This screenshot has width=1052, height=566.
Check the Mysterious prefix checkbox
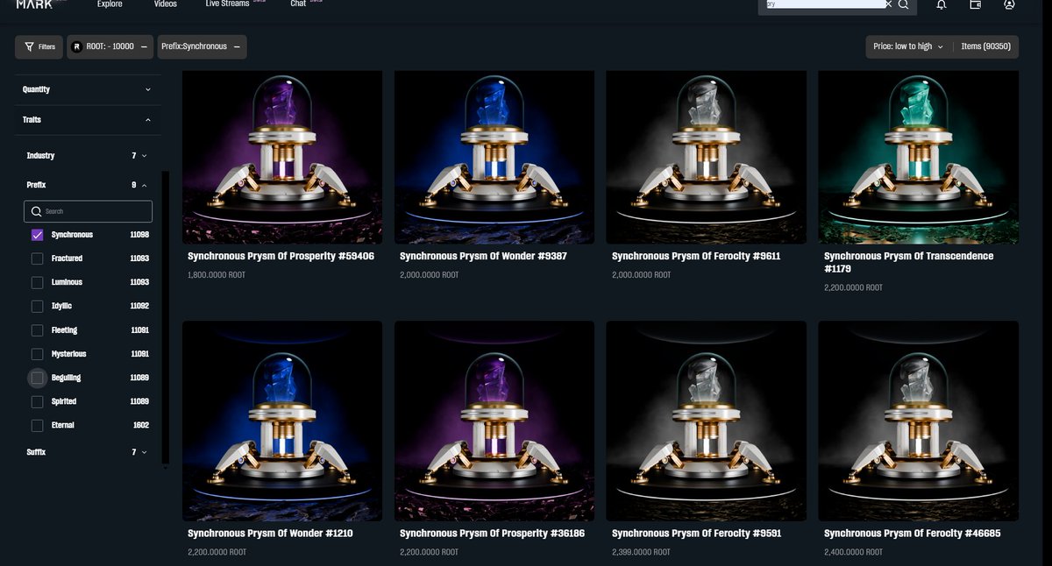[x=37, y=354]
